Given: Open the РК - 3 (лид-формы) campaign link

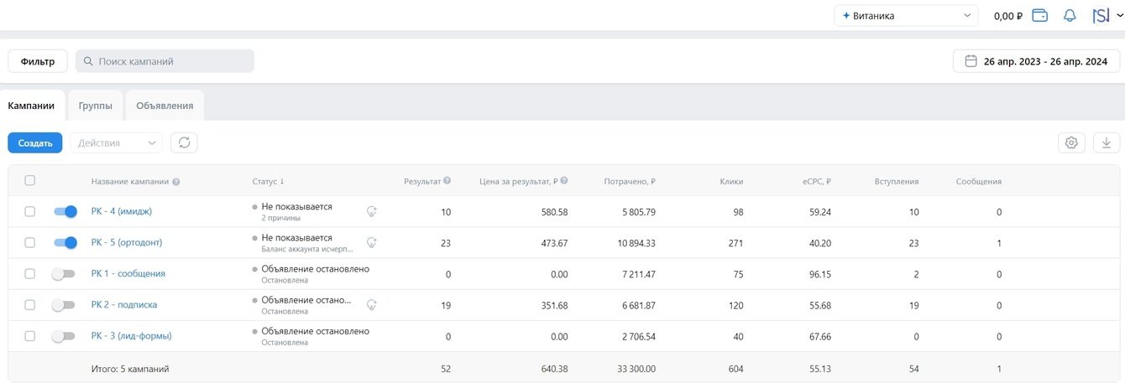Looking at the screenshot, I should pos(131,336).
